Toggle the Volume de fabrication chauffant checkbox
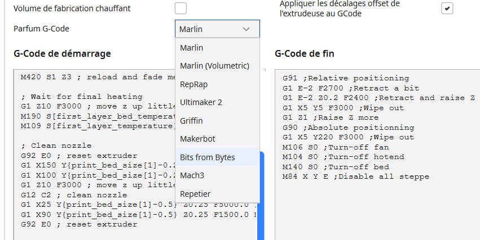The height and width of the screenshot is (240, 480). click(x=180, y=8)
